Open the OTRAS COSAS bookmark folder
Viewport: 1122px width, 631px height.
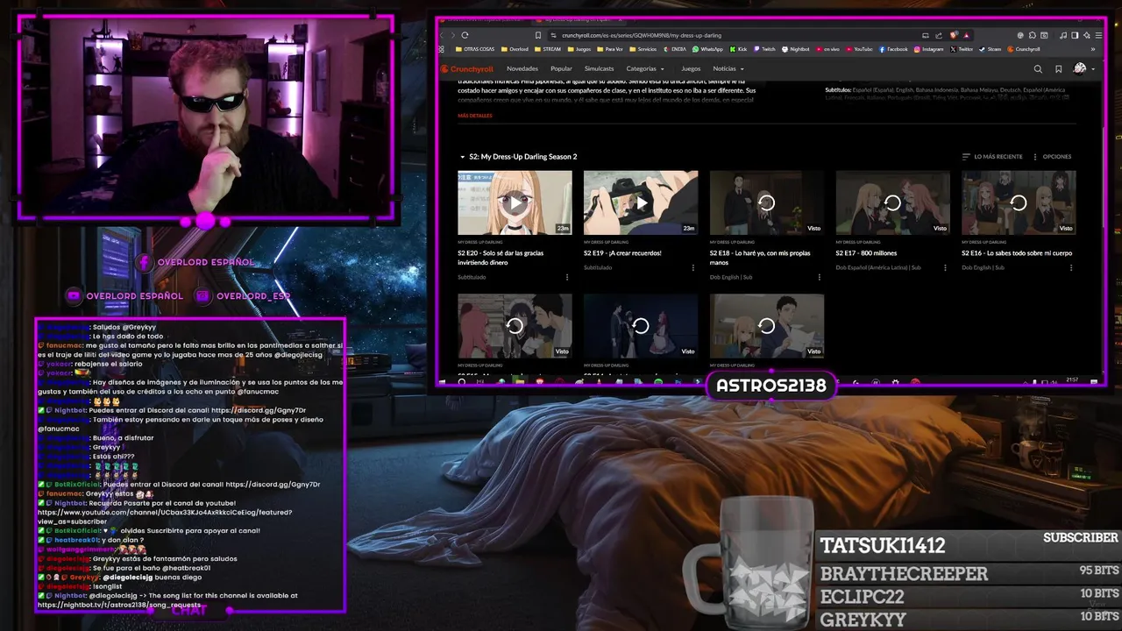(x=475, y=49)
